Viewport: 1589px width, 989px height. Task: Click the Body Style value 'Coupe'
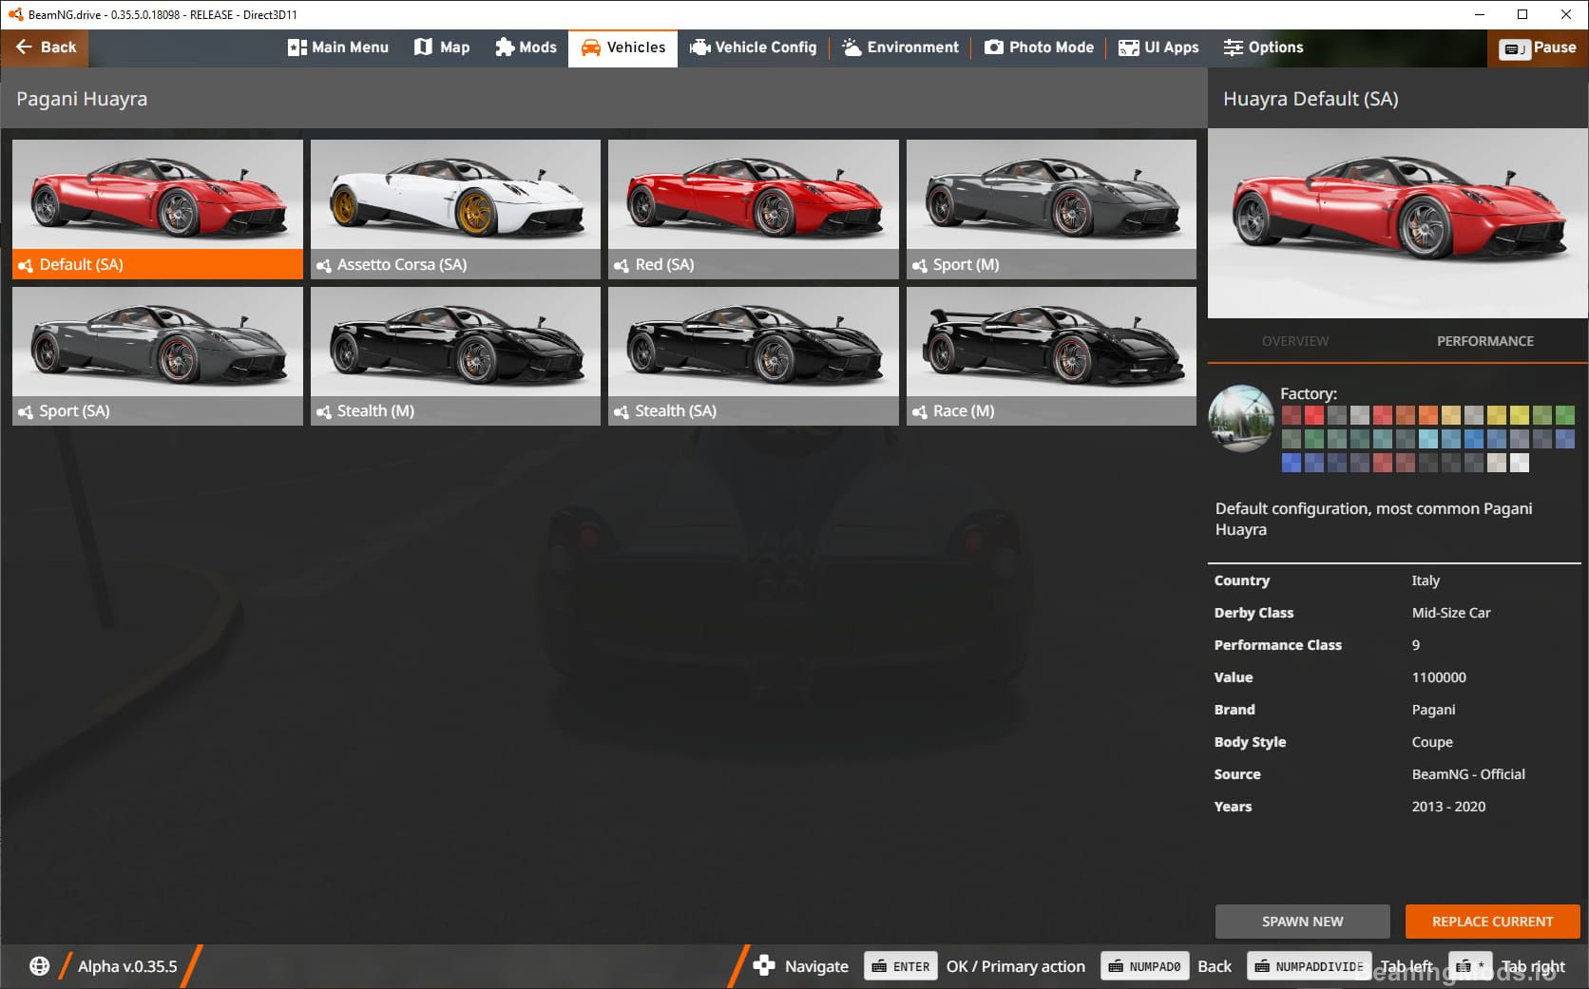[x=1432, y=742]
